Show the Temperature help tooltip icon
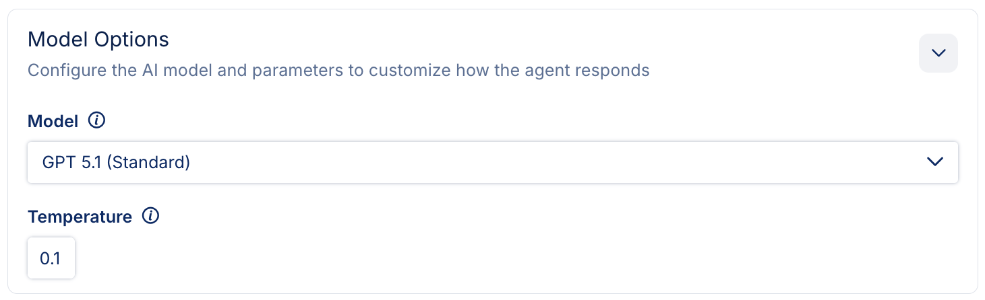The image size is (985, 300). pos(151,217)
